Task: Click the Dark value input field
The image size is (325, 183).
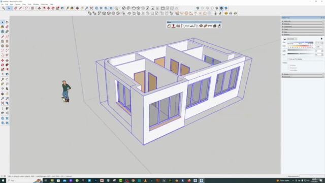Action: 318,54
